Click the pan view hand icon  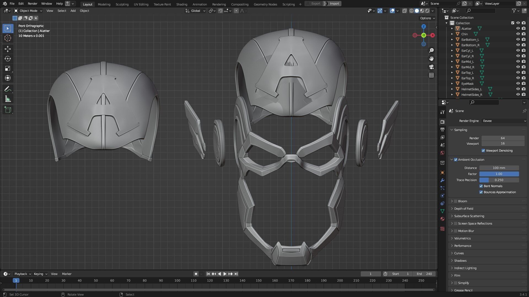point(431,59)
